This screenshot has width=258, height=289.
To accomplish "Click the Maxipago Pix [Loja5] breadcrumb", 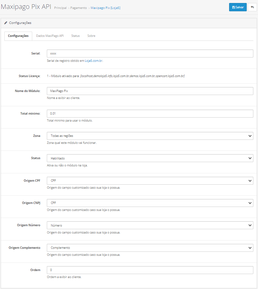I will tap(105, 8).
